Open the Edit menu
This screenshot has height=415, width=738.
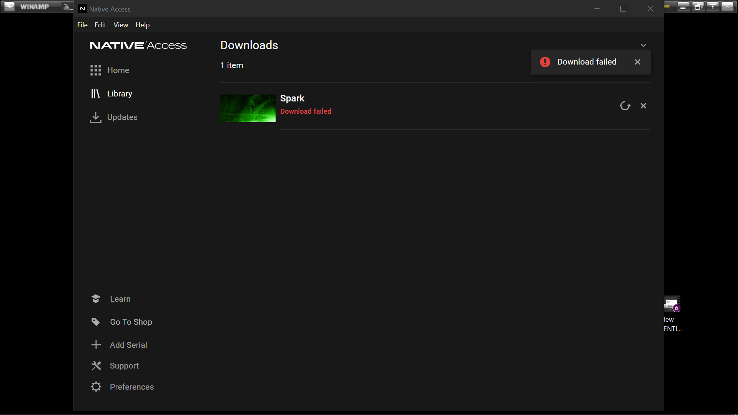click(100, 25)
